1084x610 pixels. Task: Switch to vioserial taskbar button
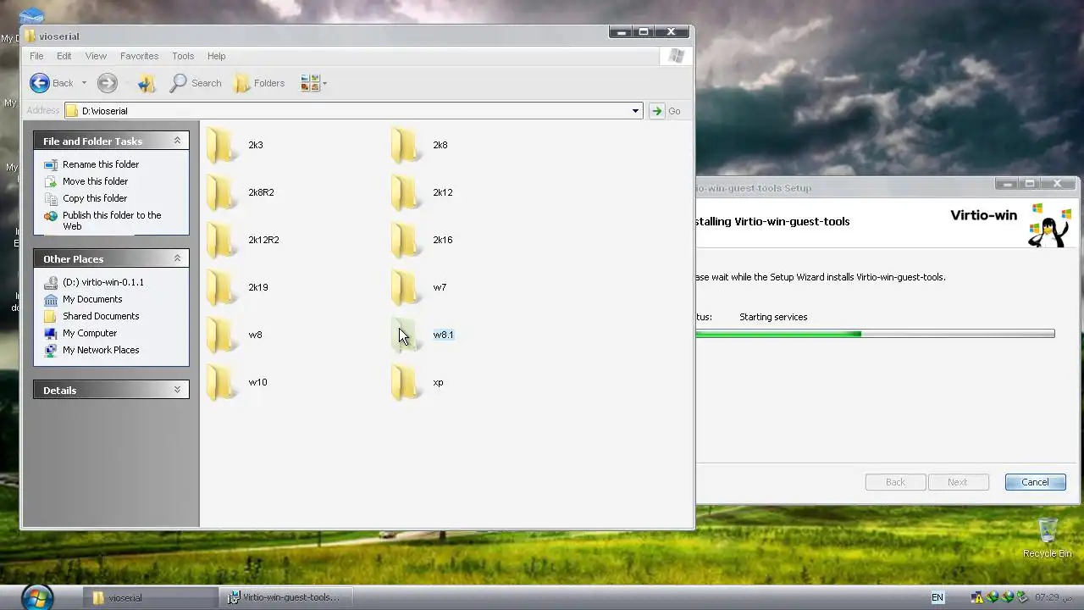click(152, 597)
